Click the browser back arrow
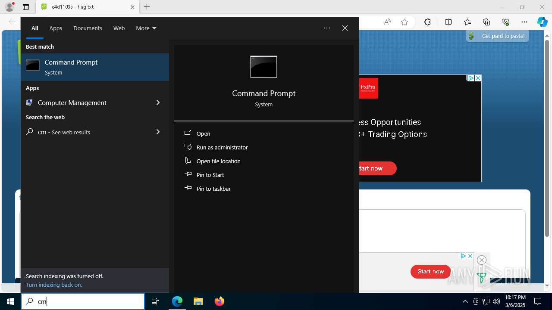The width and height of the screenshot is (552, 310). pyautogui.click(x=12, y=22)
